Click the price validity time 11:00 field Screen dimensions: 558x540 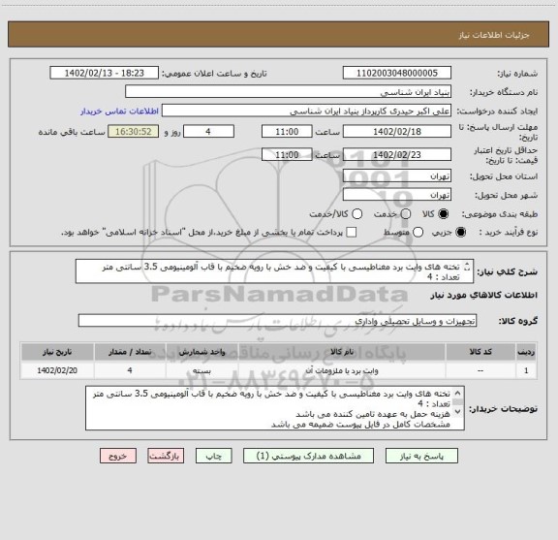click(x=287, y=154)
